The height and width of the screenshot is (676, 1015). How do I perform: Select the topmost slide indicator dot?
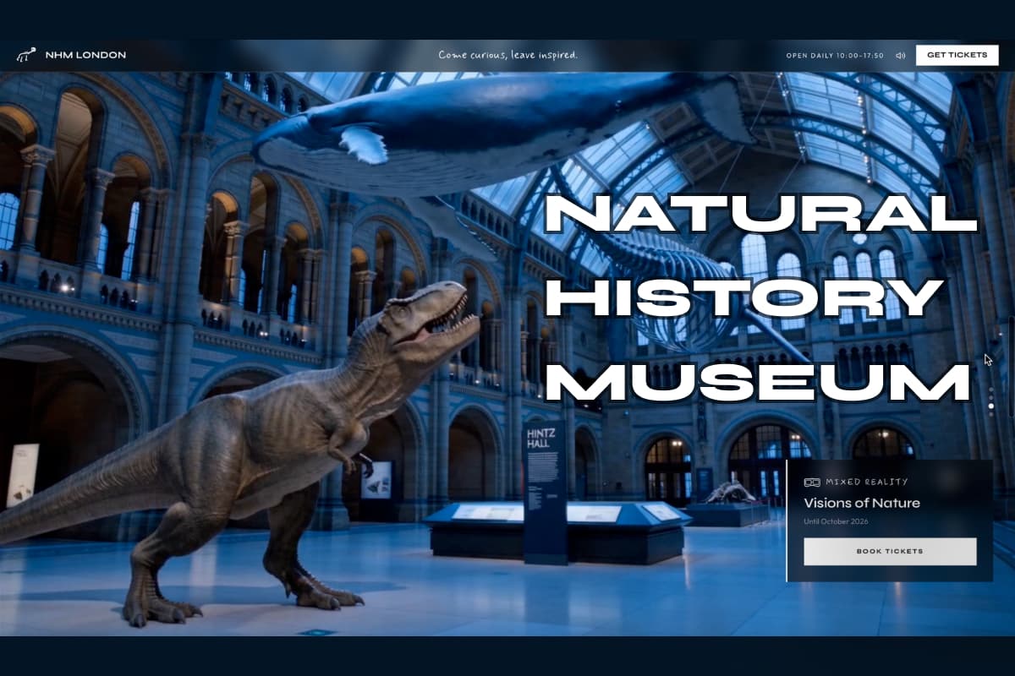[991, 390]
